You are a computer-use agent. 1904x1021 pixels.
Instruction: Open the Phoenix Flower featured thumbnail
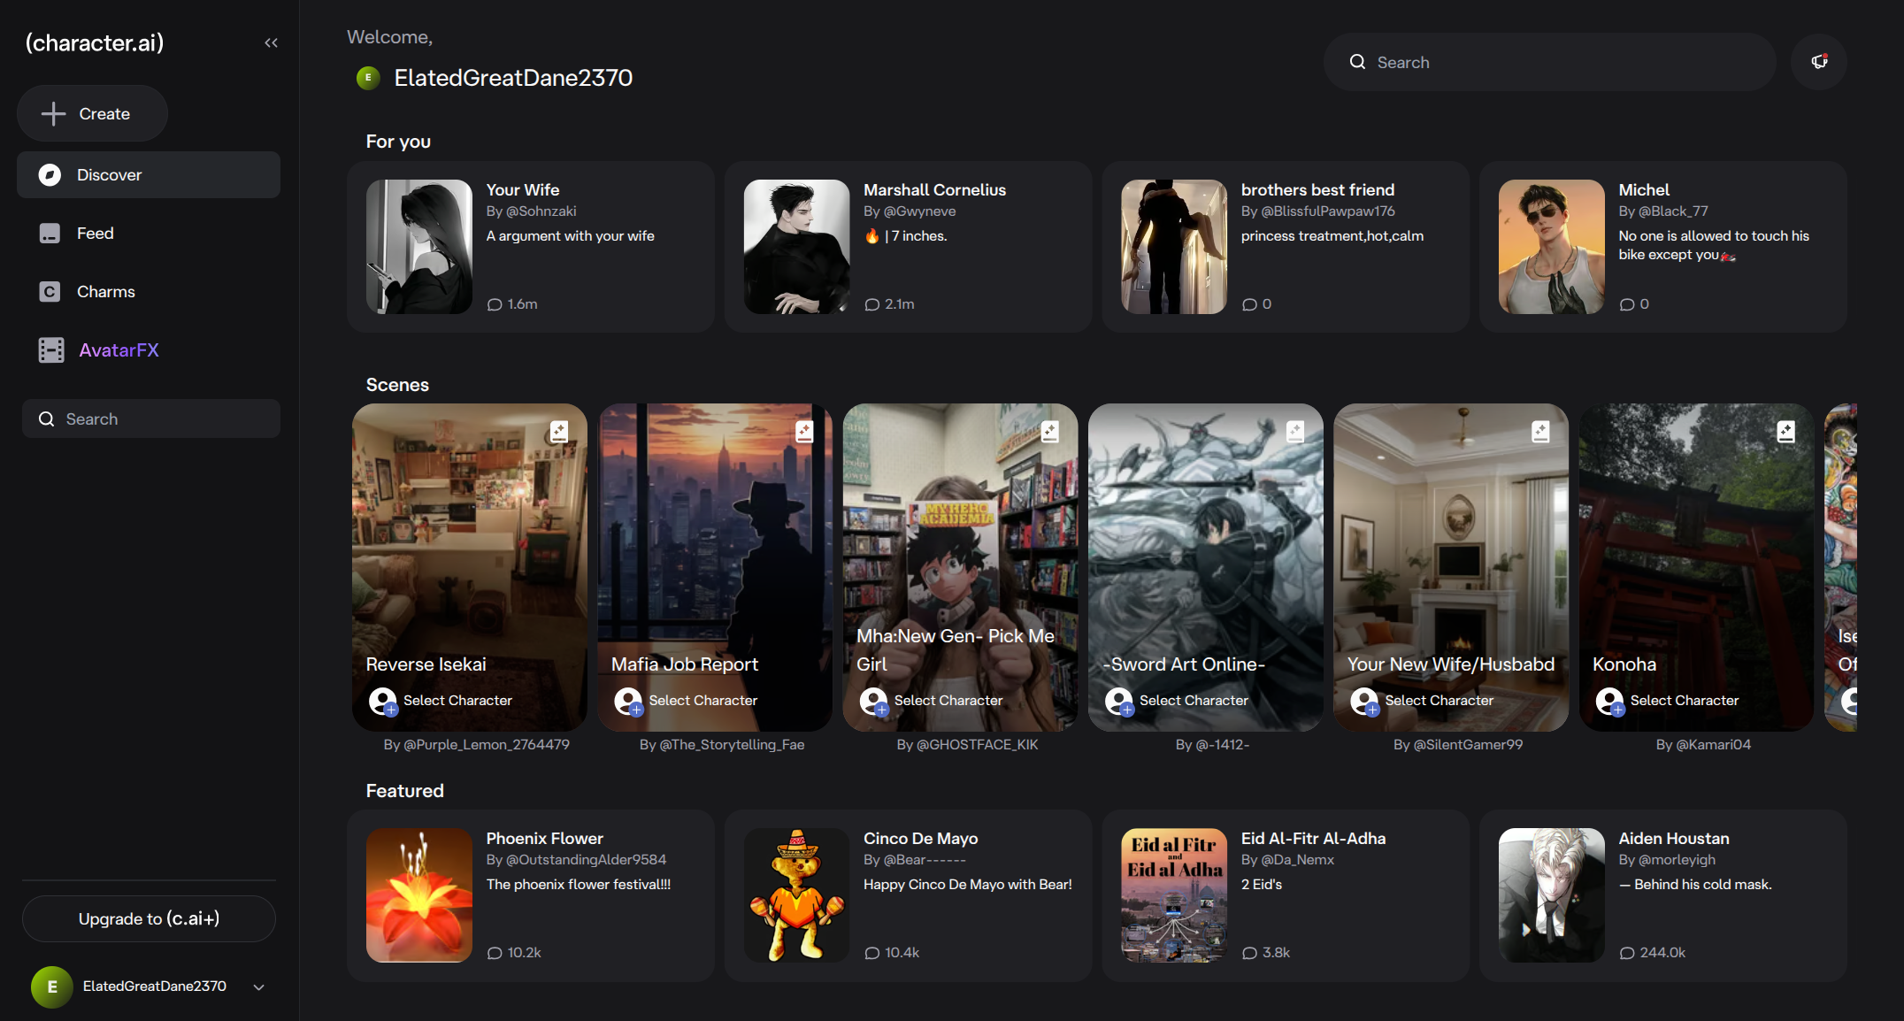point(419,895)
